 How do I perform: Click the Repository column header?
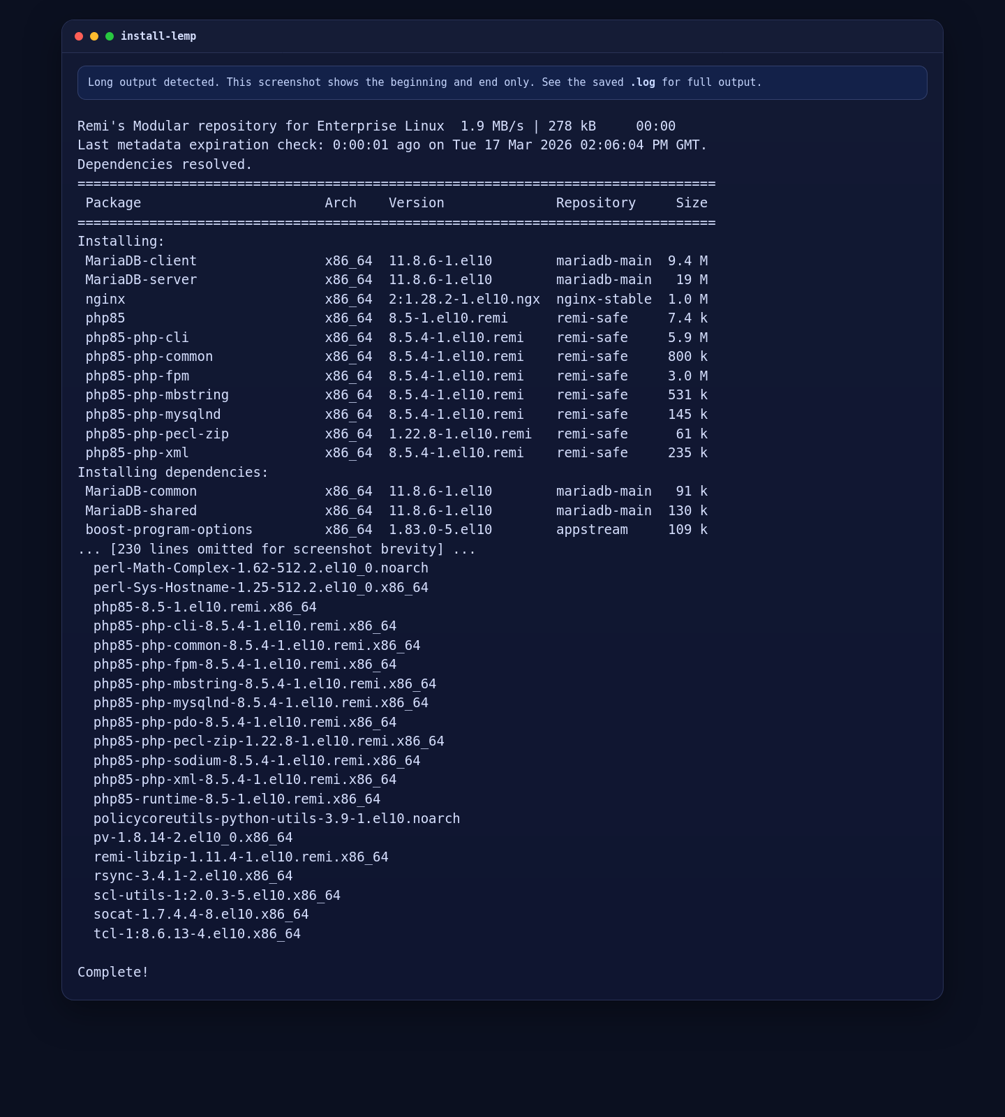(596, 203)
